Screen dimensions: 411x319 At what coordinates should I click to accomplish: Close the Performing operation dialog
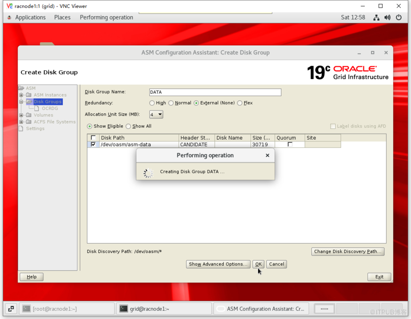coord(267,156)
